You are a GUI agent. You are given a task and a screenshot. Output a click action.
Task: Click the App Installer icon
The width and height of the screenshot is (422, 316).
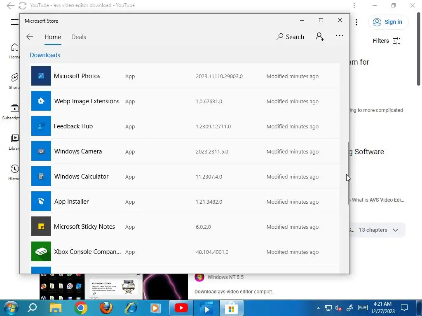point(41,201)
